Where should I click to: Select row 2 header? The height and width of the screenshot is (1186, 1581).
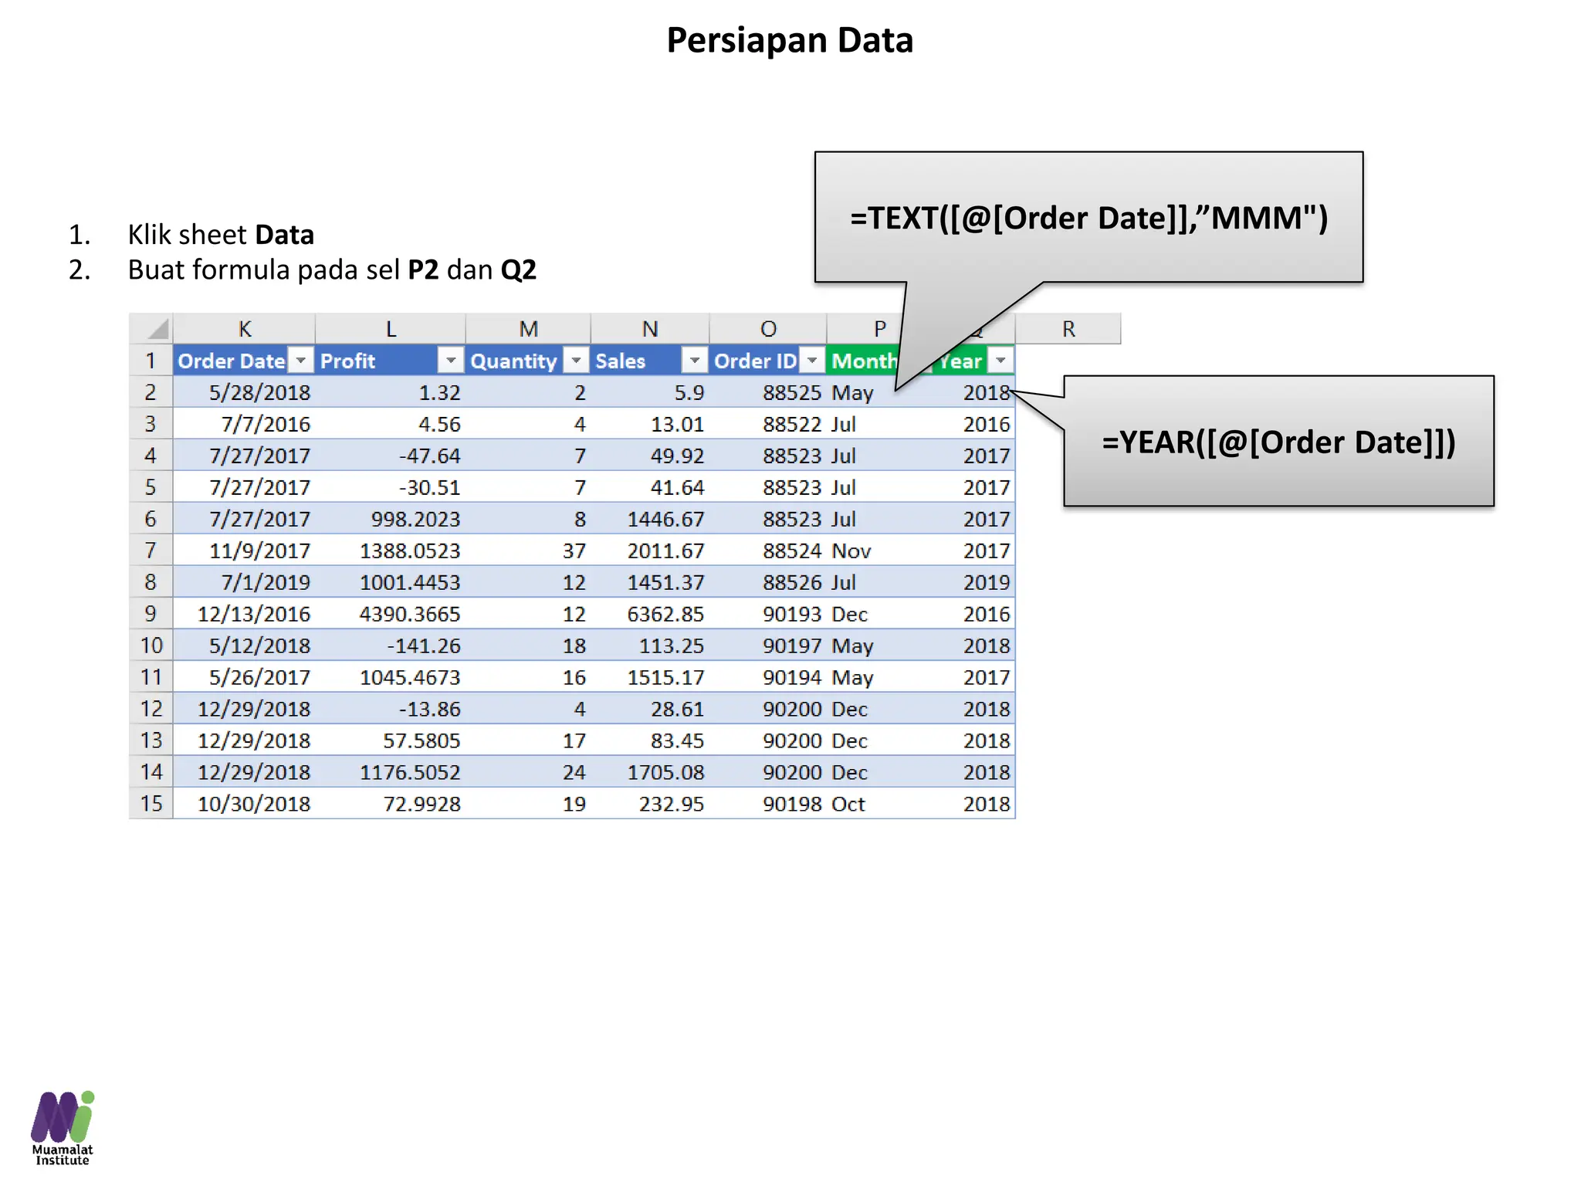click(x=151, y=392)
